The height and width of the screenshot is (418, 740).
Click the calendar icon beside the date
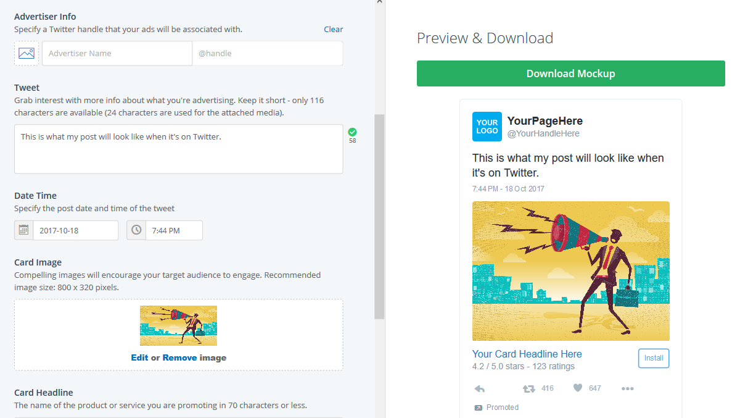[24, 230]
